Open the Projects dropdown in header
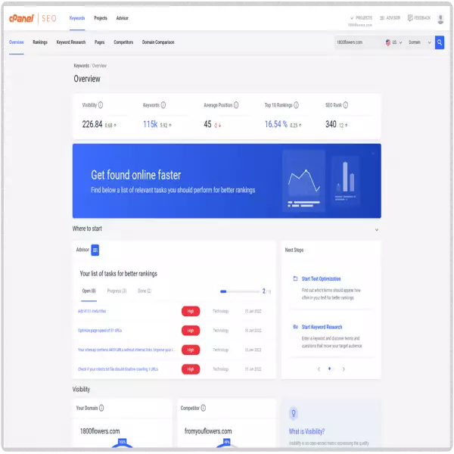Image resolution: width=454 pixels, height=454 pixels. [x=360, y=17]
